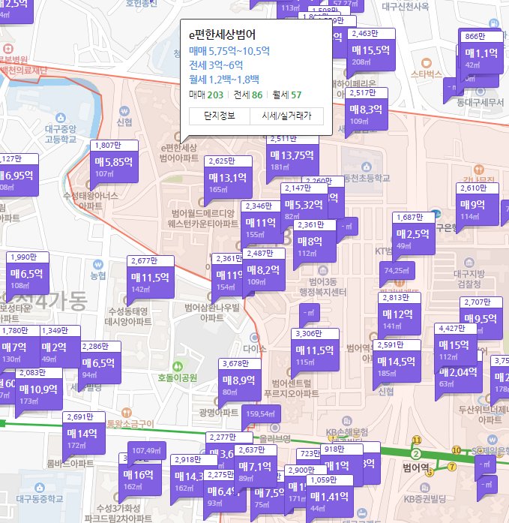509x523 pixels.
Task: Open the 74.25㎡ area marker
Action: (x=397, y=271)
